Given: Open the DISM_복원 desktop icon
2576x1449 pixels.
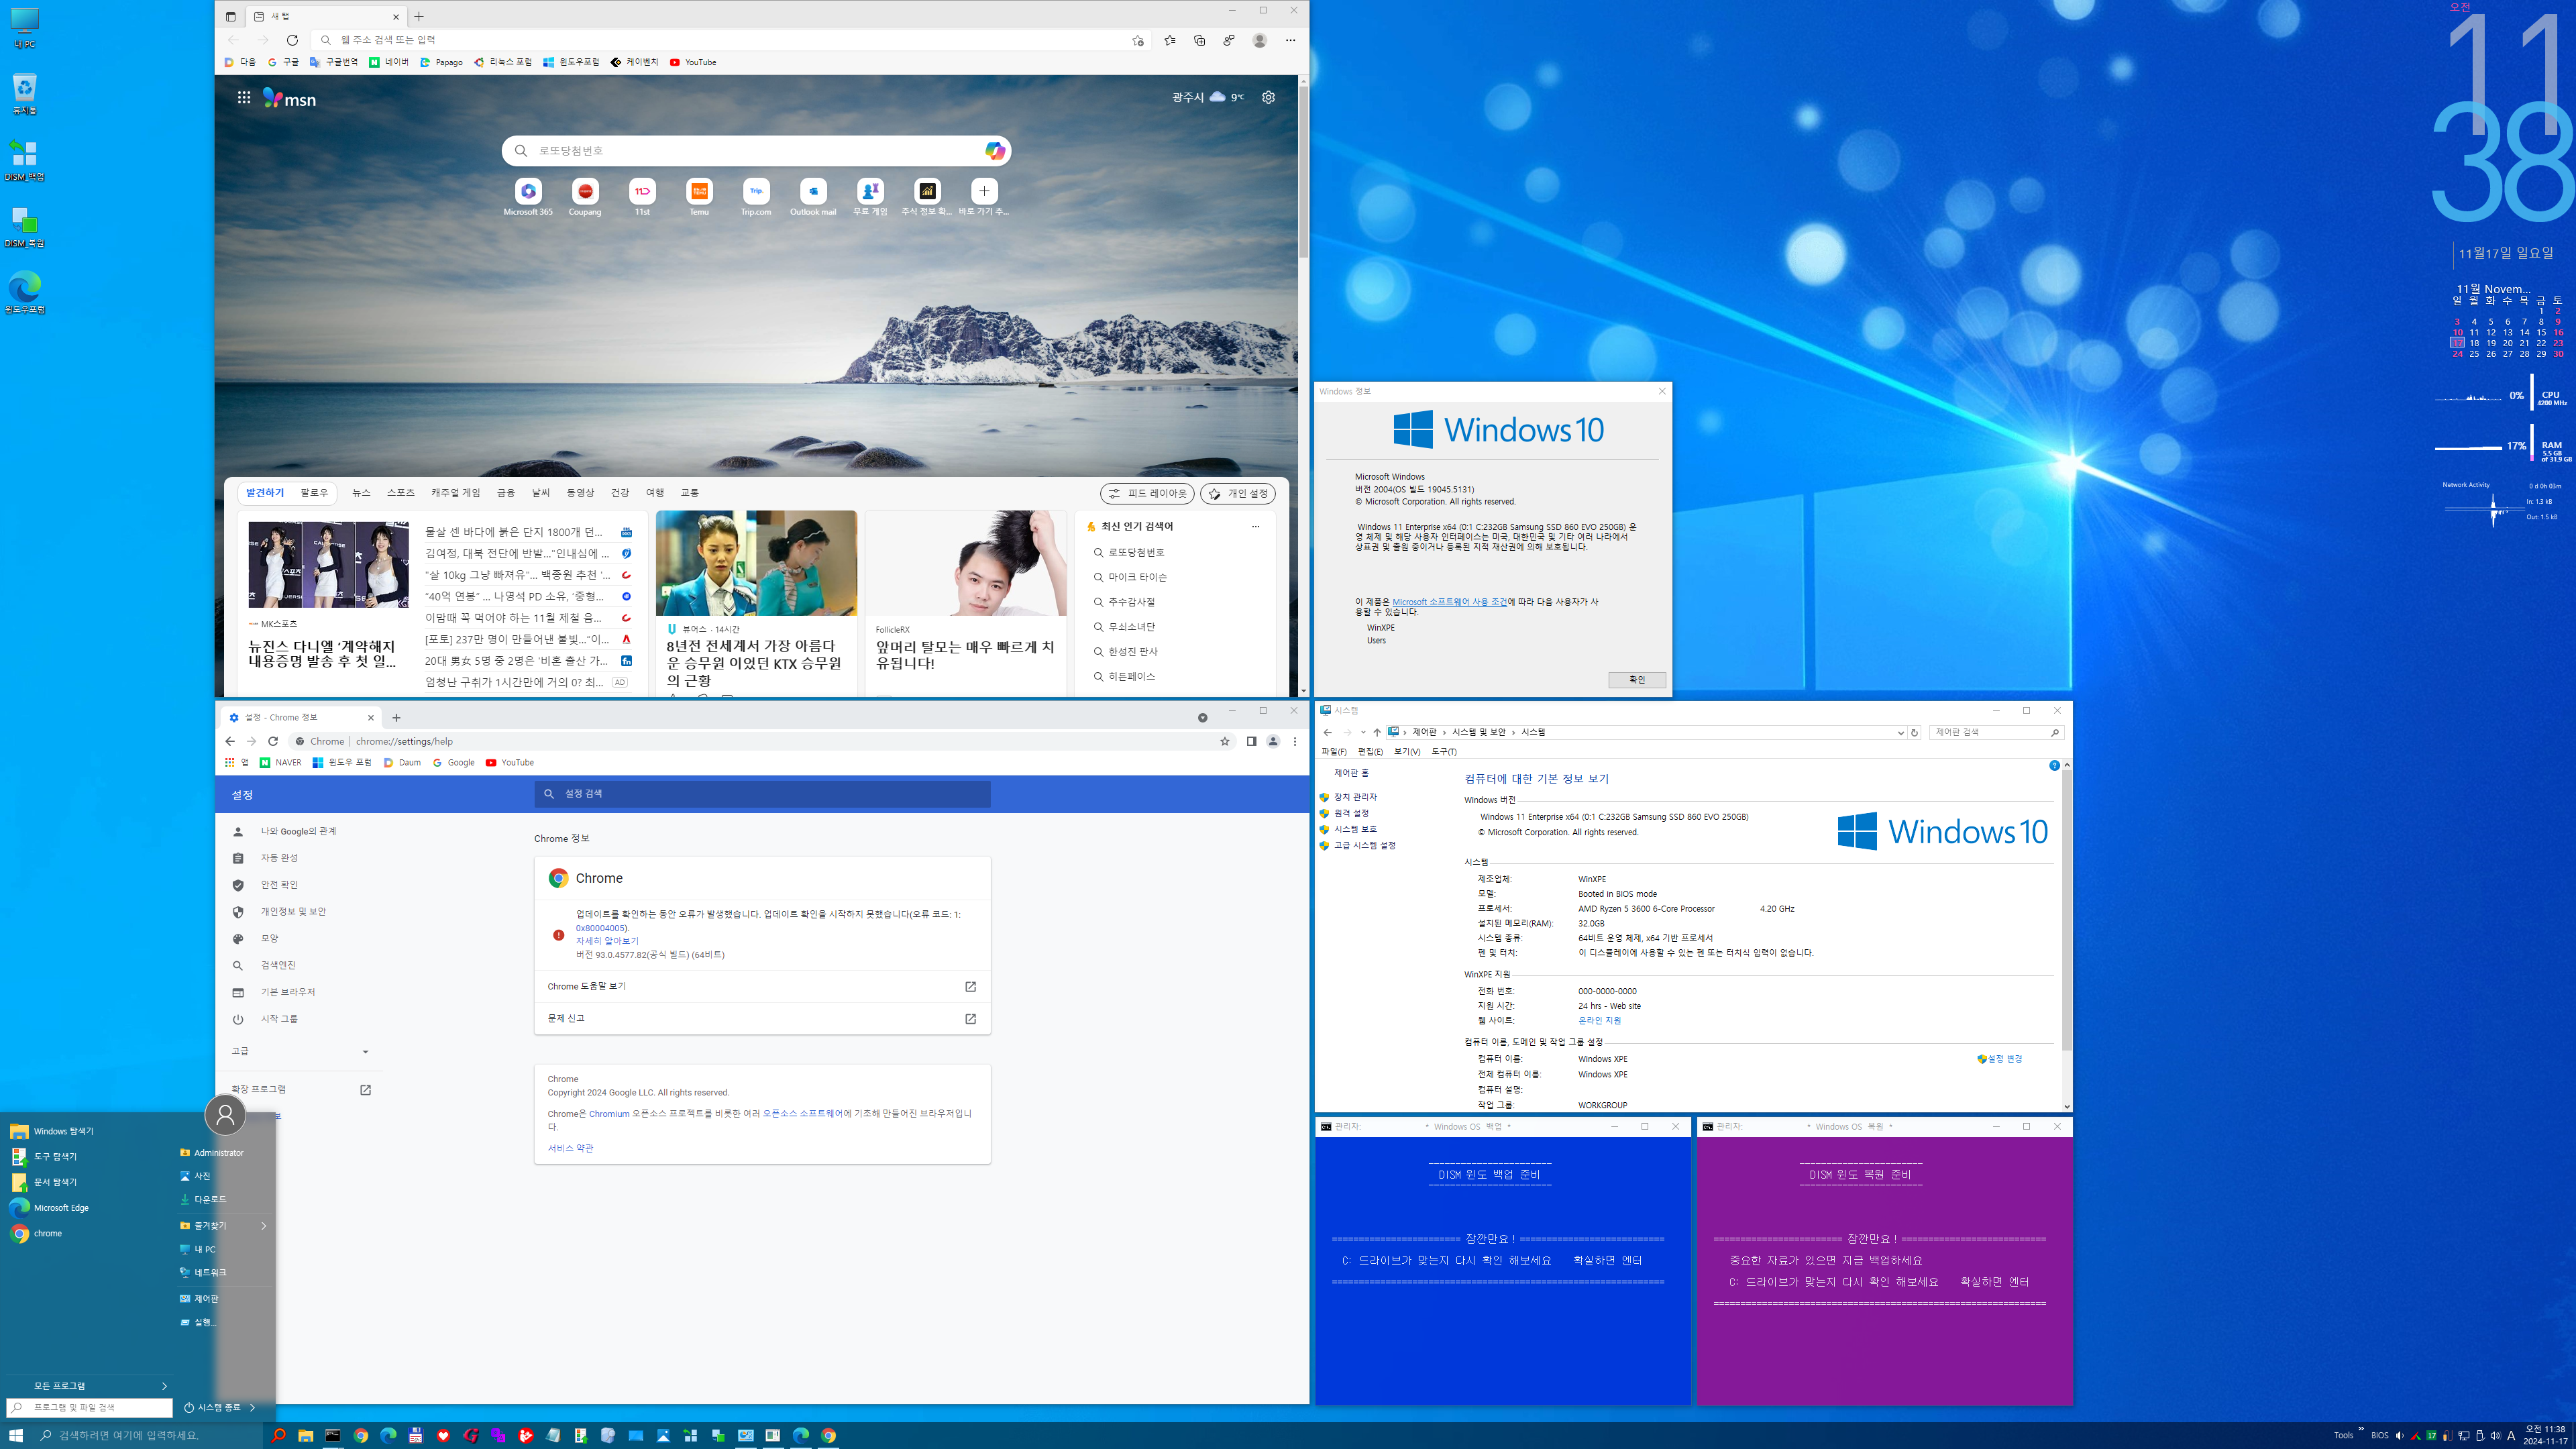Looking at the screenshot, I should (x=24, y=227).
